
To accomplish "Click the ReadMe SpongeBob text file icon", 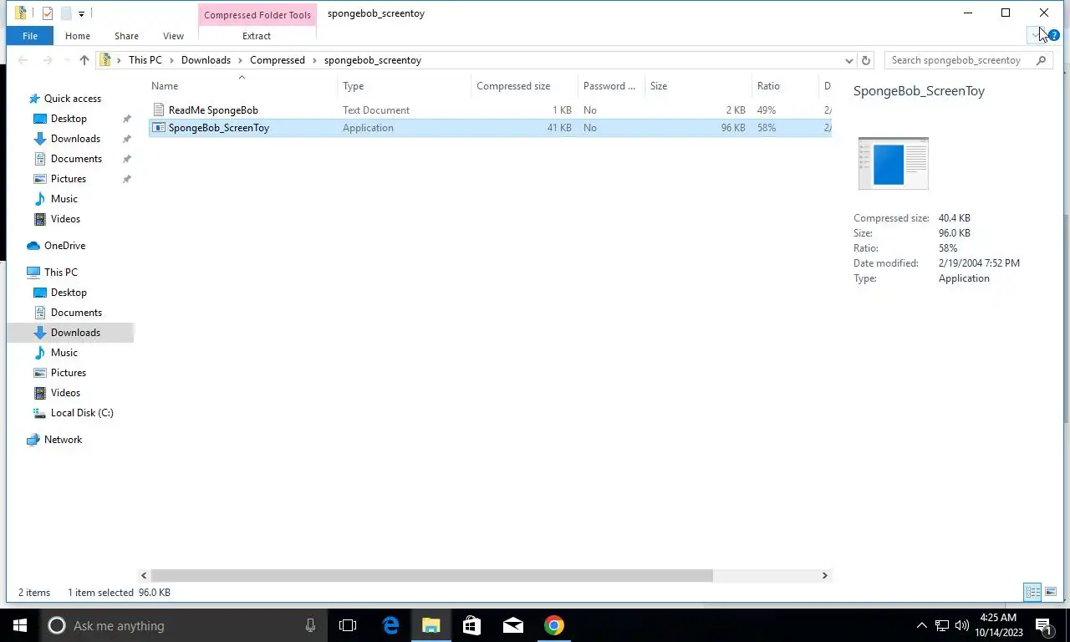I will point(159,110).
